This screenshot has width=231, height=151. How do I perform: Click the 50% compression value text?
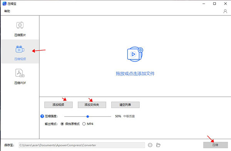pos(118,116)
